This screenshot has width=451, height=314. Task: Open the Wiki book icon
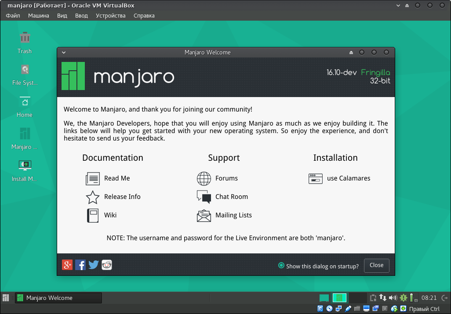(x=93, y=216)
